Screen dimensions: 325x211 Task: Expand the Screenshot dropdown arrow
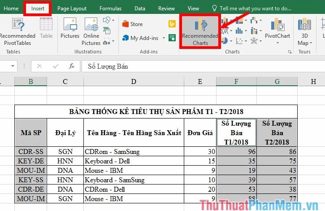113,41
